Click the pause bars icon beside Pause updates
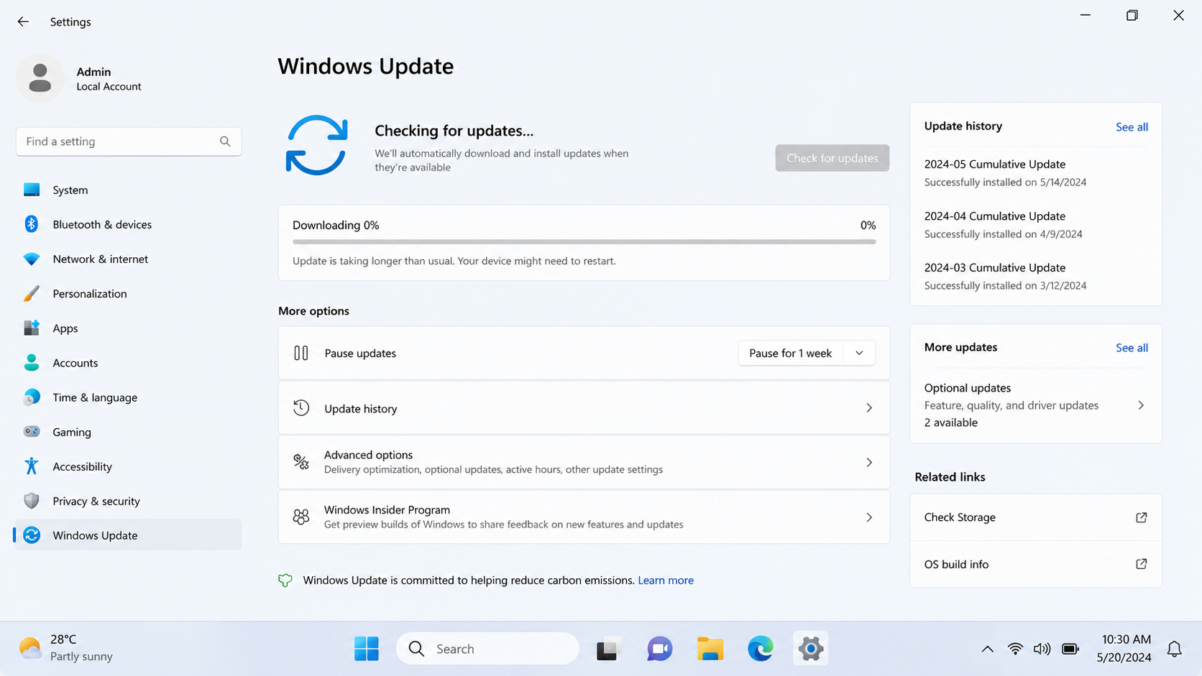The image size is (1202, 676). click(301, 353)
